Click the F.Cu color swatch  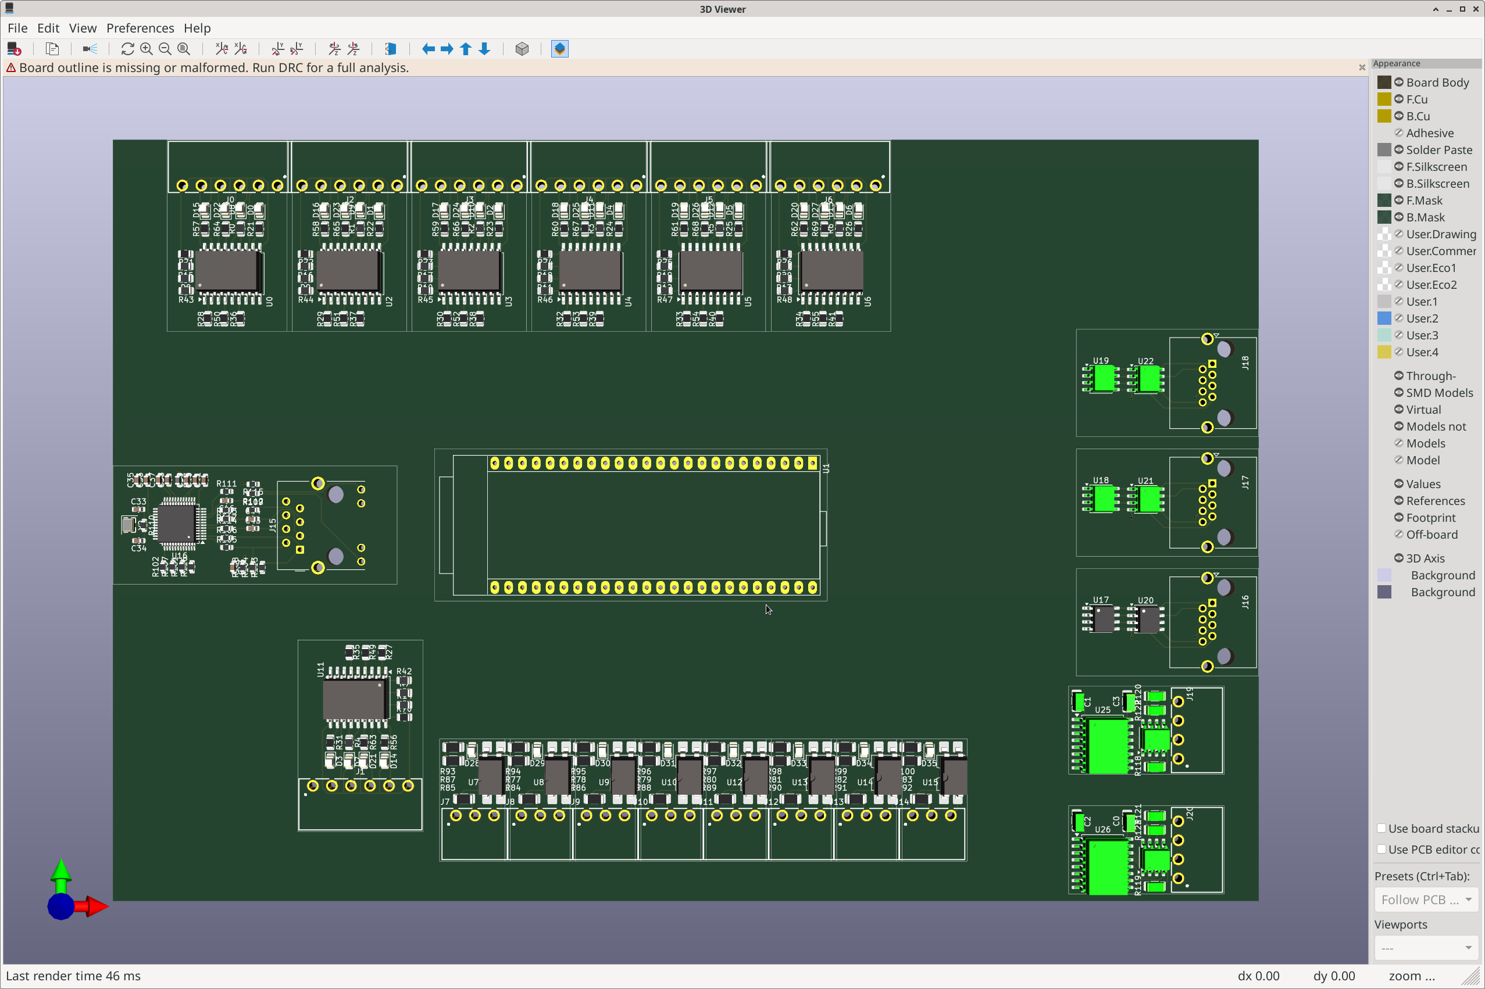[x=1384, y=100]
